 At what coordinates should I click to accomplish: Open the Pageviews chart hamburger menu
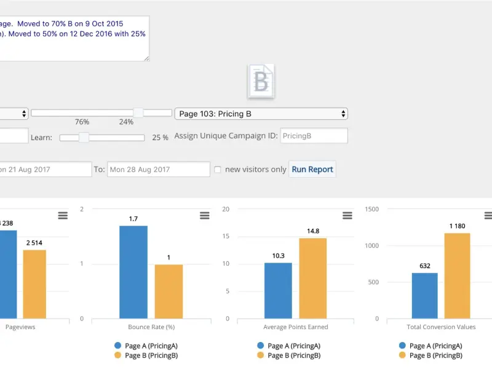[x=63, y=216]
